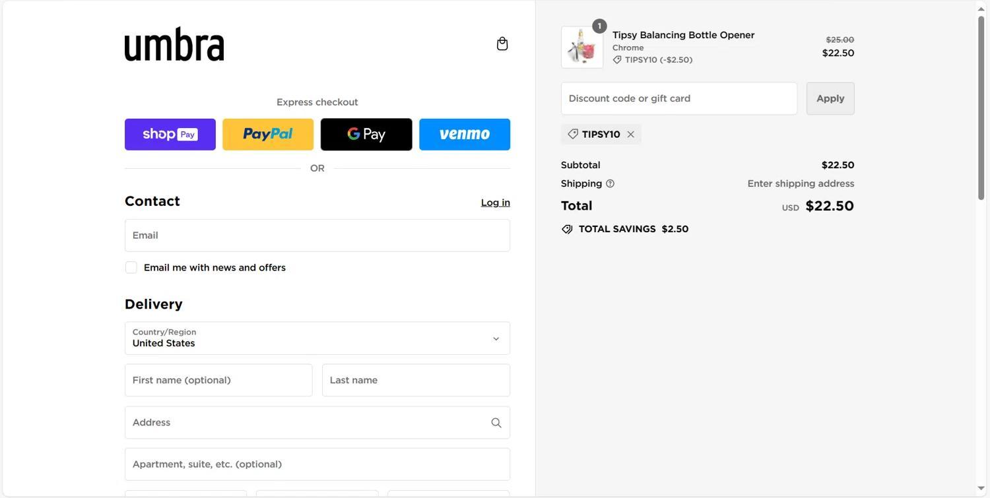Viewport: 990px width, 498px height.
Task: Expand the Country/Region dropdown
Action: (x=317, y=338)
